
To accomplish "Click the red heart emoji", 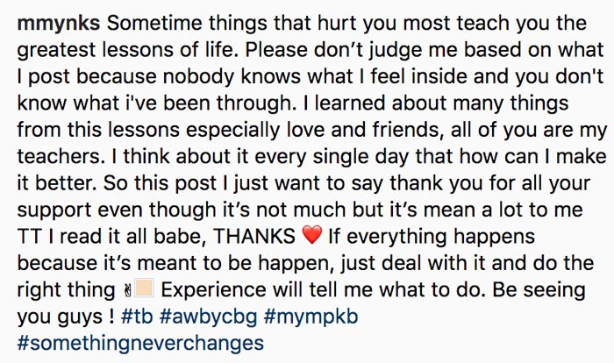I will click(x=312, y=235).
